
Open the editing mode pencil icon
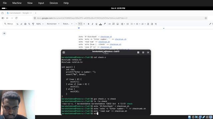[210, 24]
